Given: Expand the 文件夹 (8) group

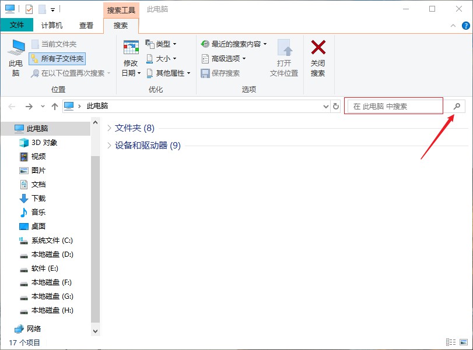Looking at the screenshot, I should point(109,128).
